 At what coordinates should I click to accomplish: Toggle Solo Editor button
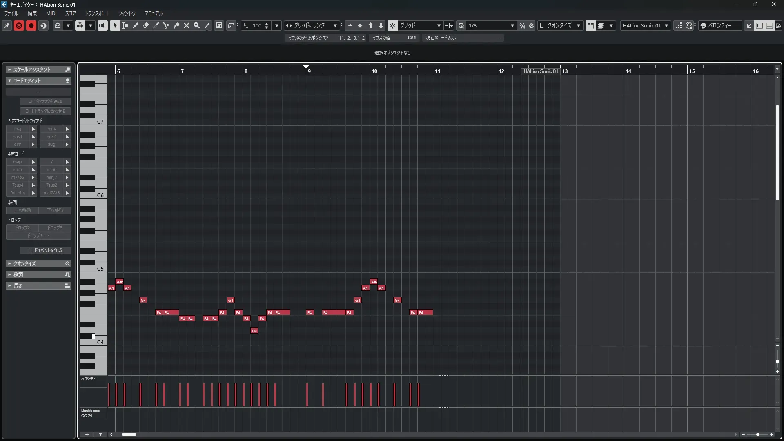[x=19, y=25]
